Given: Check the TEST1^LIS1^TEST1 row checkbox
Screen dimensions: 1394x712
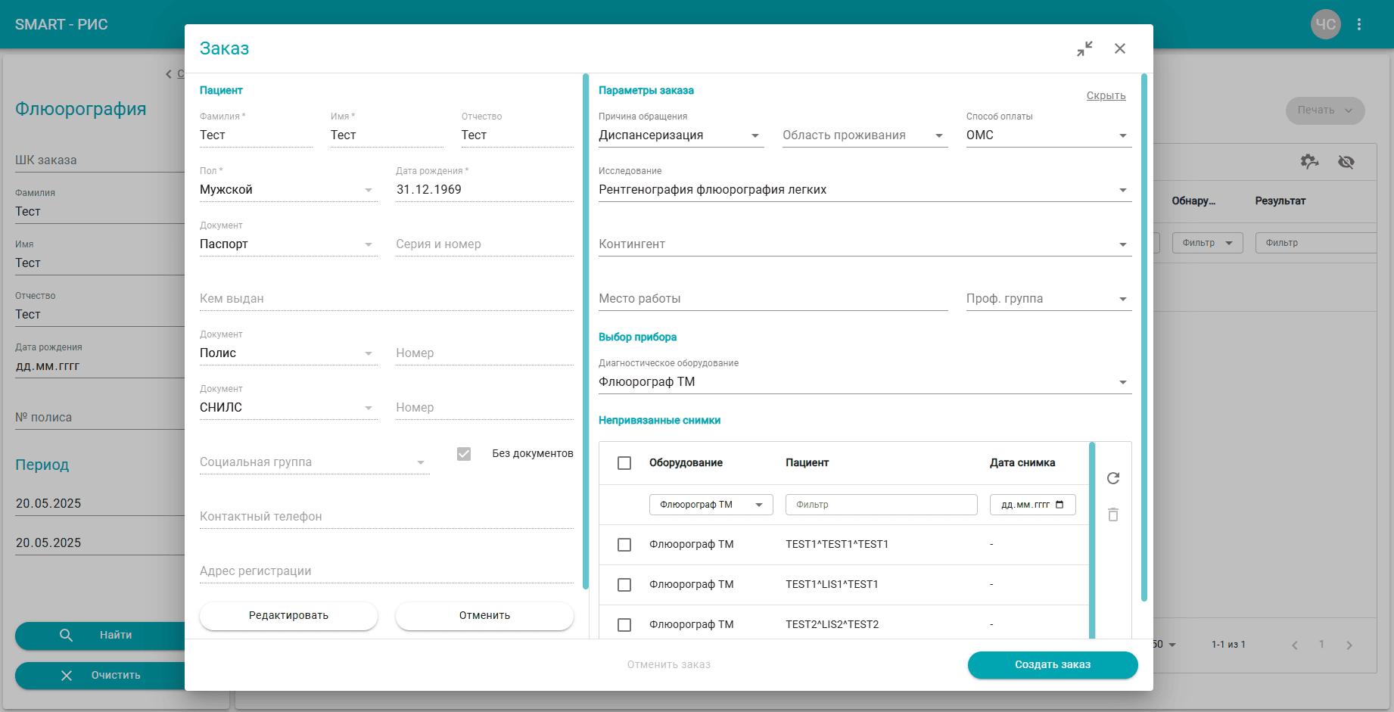Looking at the screenshot, I should 624,585.
